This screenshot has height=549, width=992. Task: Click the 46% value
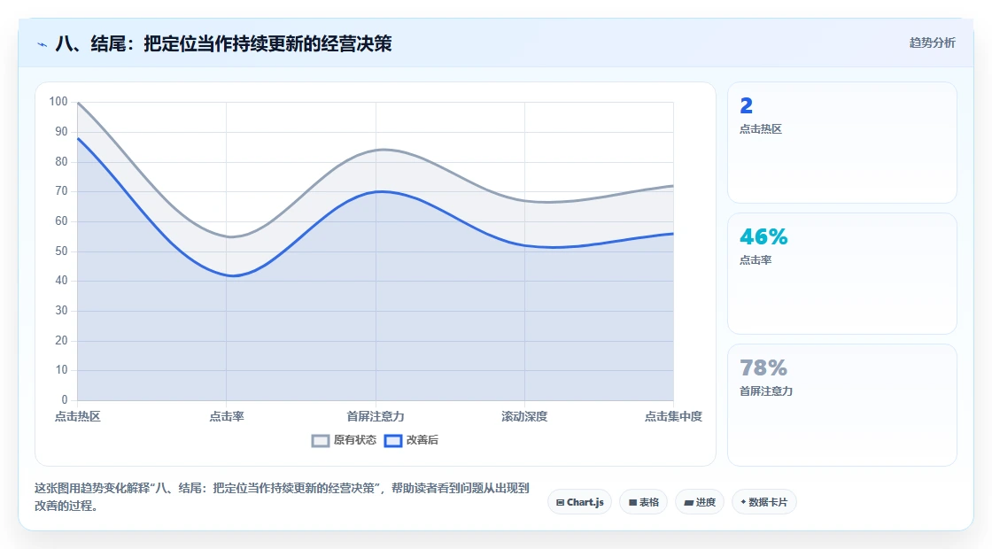pos(763,237)
